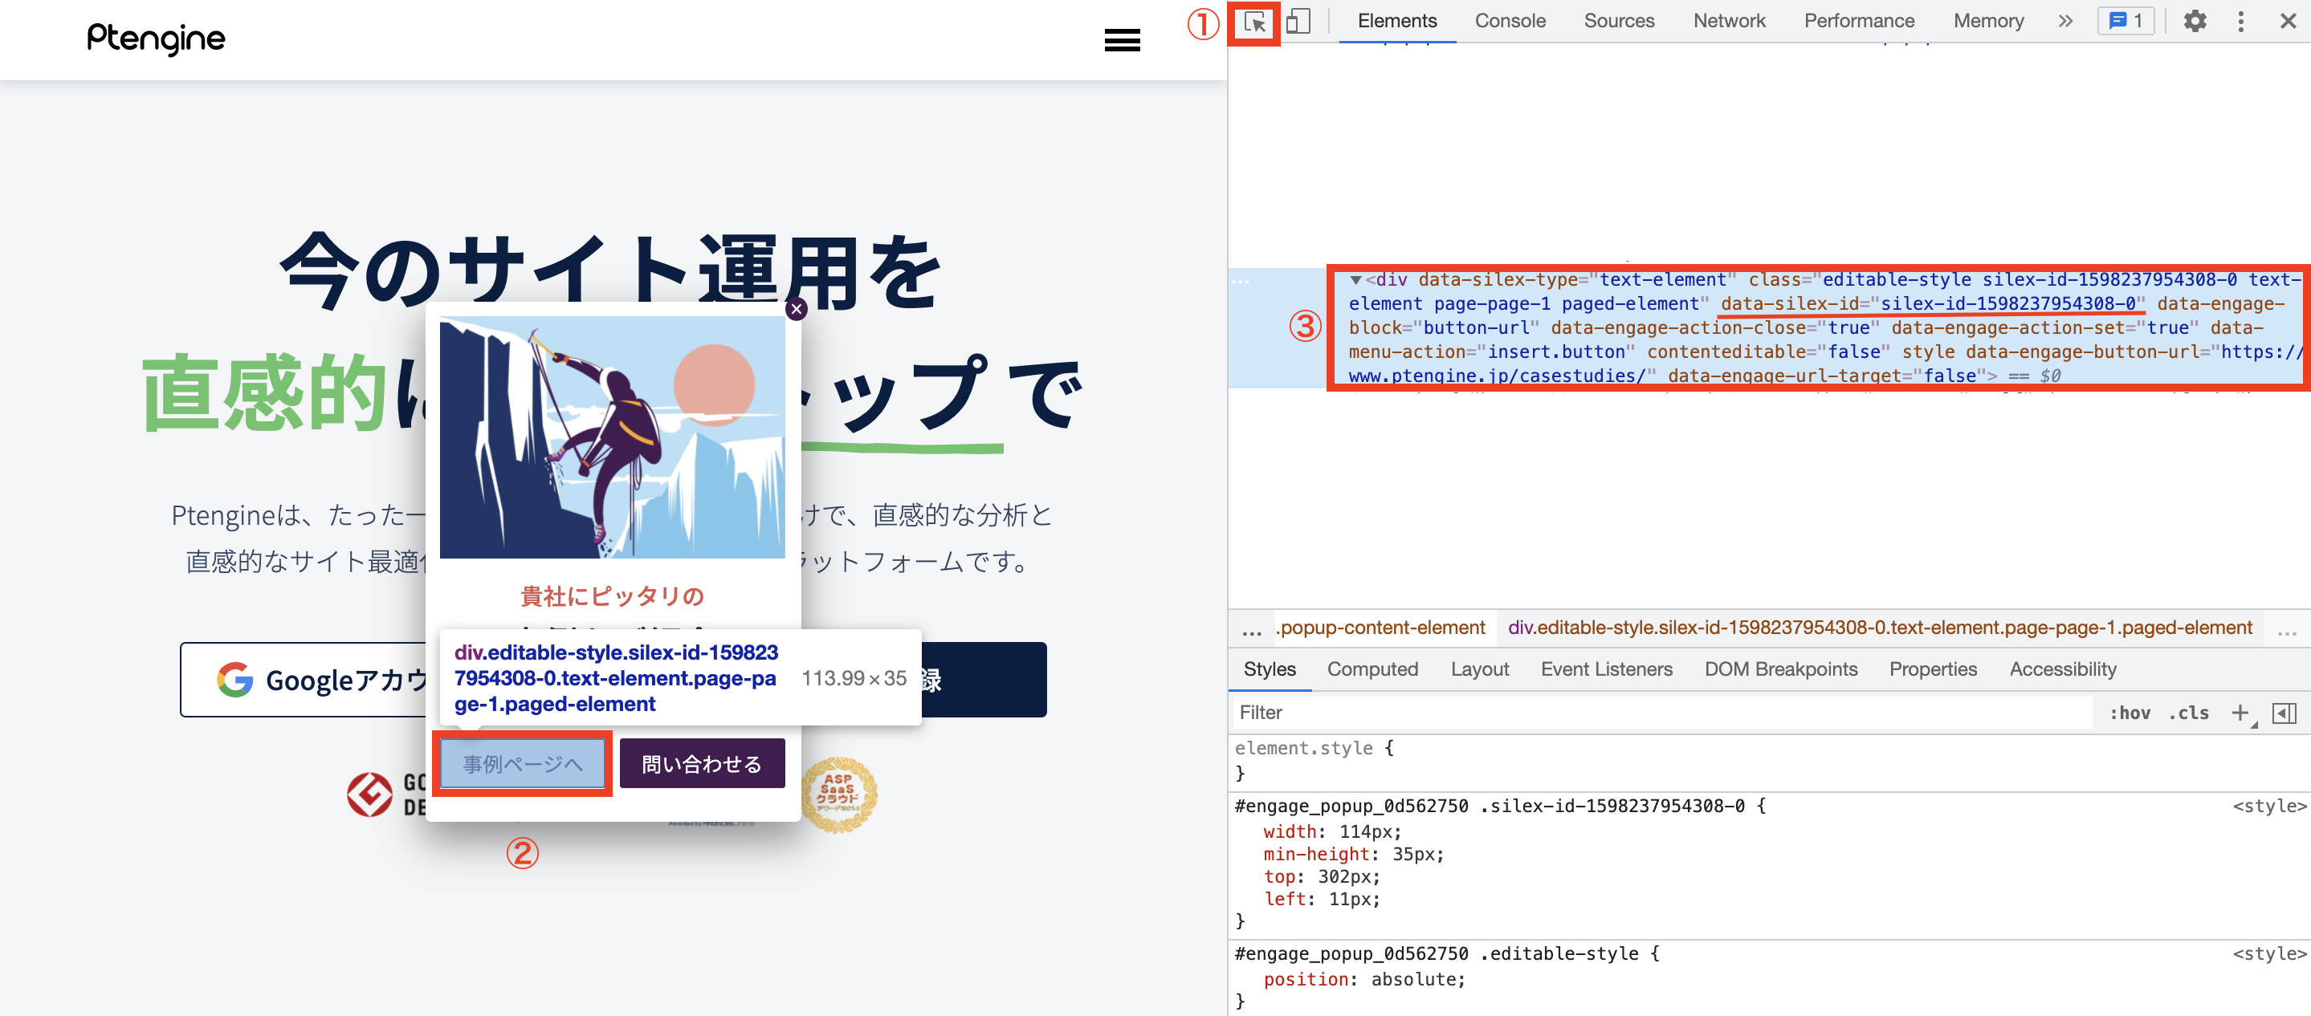This screenshot has height=1016, width=2311.
Task: Click the Google account sign-up button
Action: 304,680
